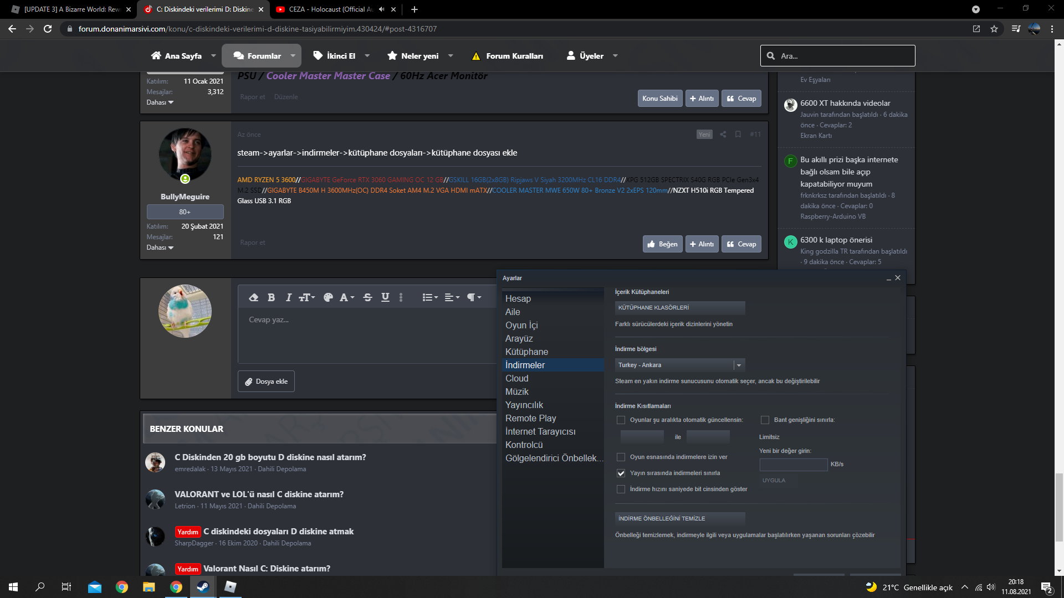1064x598 pixels.
Task: Open the Turkey - Ankara download region dropdown
Action: pyautogui.click(x=680, y=365)
